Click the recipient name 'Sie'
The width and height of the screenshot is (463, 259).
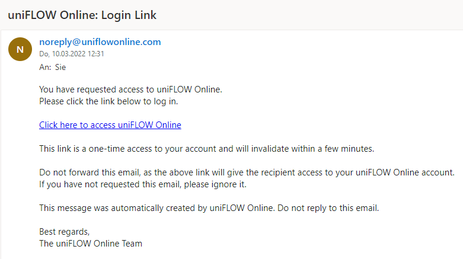click(x=60, y=67)
